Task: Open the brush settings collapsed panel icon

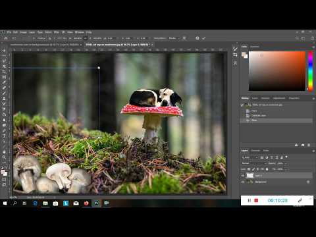Action: pos(235,49)
